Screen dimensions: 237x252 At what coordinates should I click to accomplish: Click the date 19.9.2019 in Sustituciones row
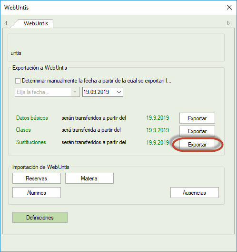click(158, 142)
